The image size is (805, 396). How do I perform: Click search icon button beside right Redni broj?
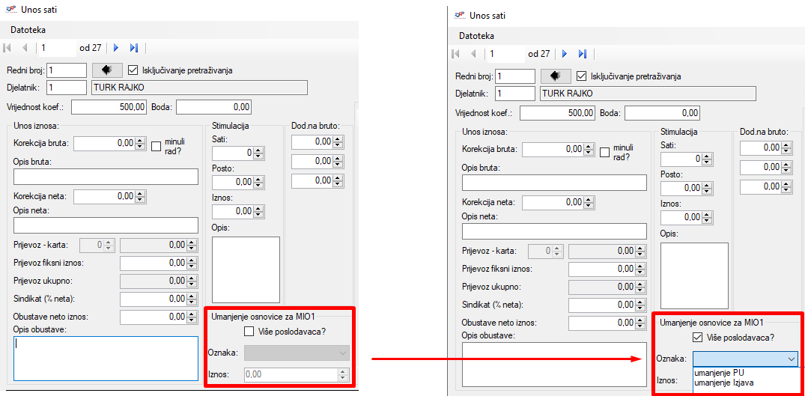pyautogui.click(x=556, y=76)
